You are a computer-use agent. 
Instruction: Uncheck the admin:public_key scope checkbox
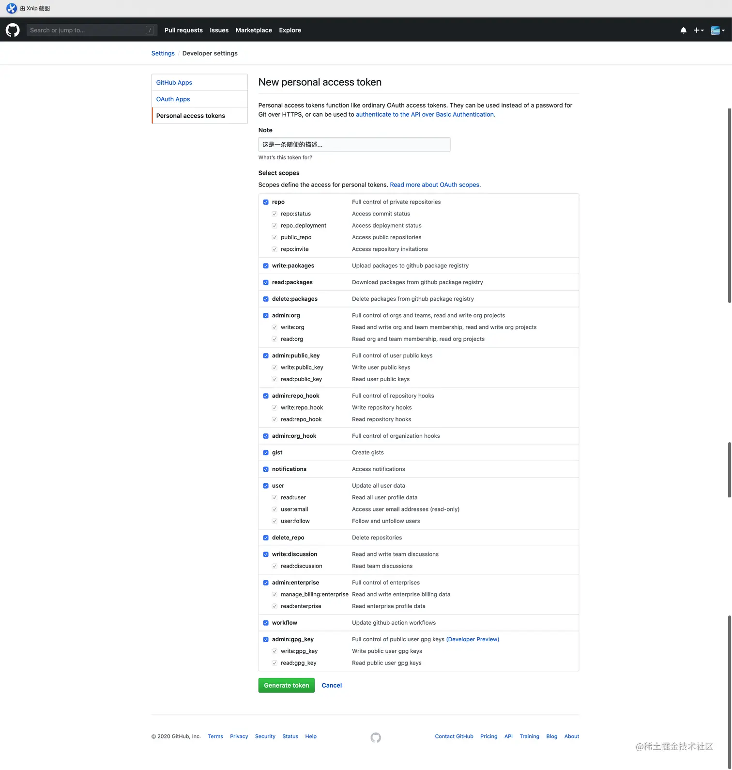click(x=266, y=355)
